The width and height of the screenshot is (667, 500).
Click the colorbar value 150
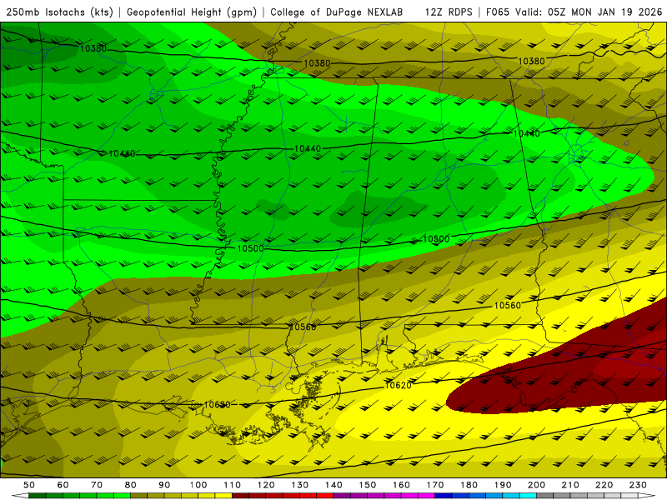[x=368, y=485]
